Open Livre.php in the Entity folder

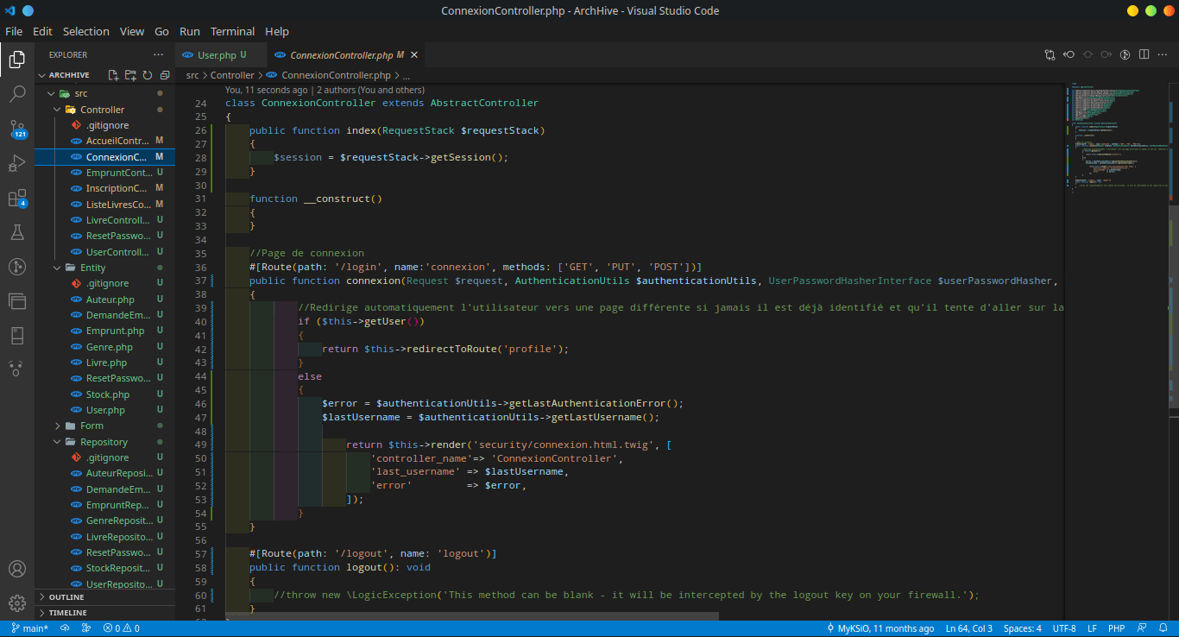[x=106, y=363]
